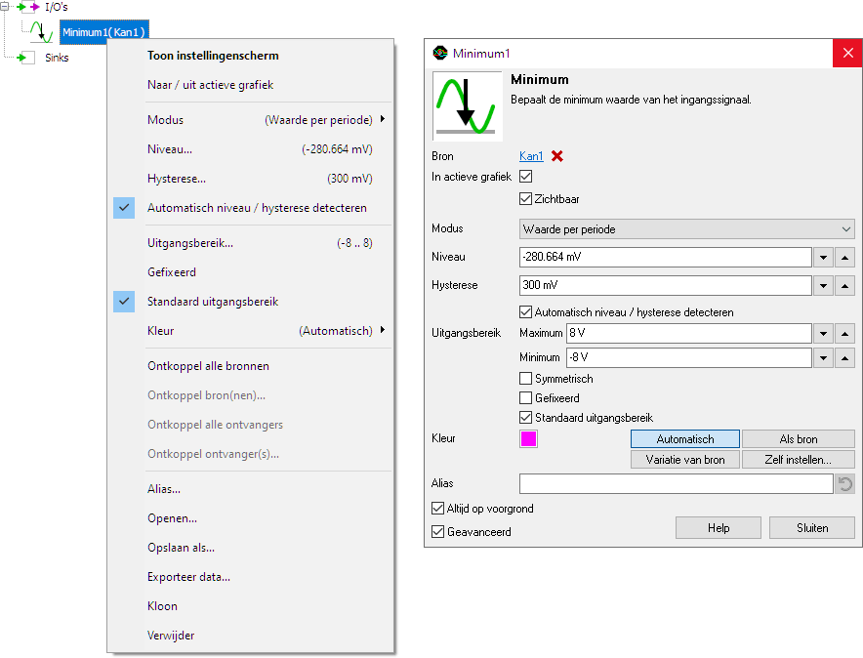
Task: Click the Als bron color button
Action: (799, 439)
